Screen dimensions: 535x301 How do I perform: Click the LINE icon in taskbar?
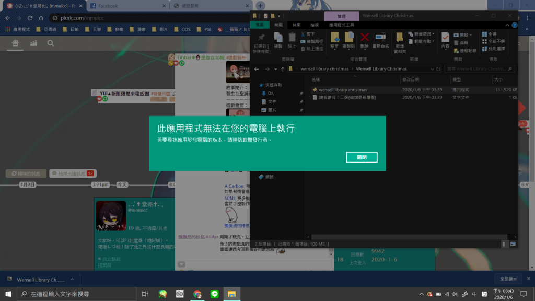[x=214, y=294]
